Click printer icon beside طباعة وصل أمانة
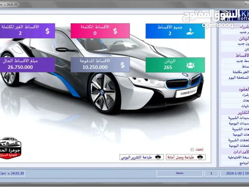The width and height of the screenshot is (249, 187). 200,157
